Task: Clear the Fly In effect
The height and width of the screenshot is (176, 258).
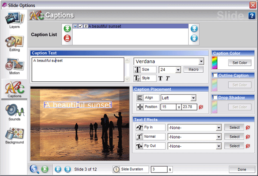Action: [x=248, y=127]
